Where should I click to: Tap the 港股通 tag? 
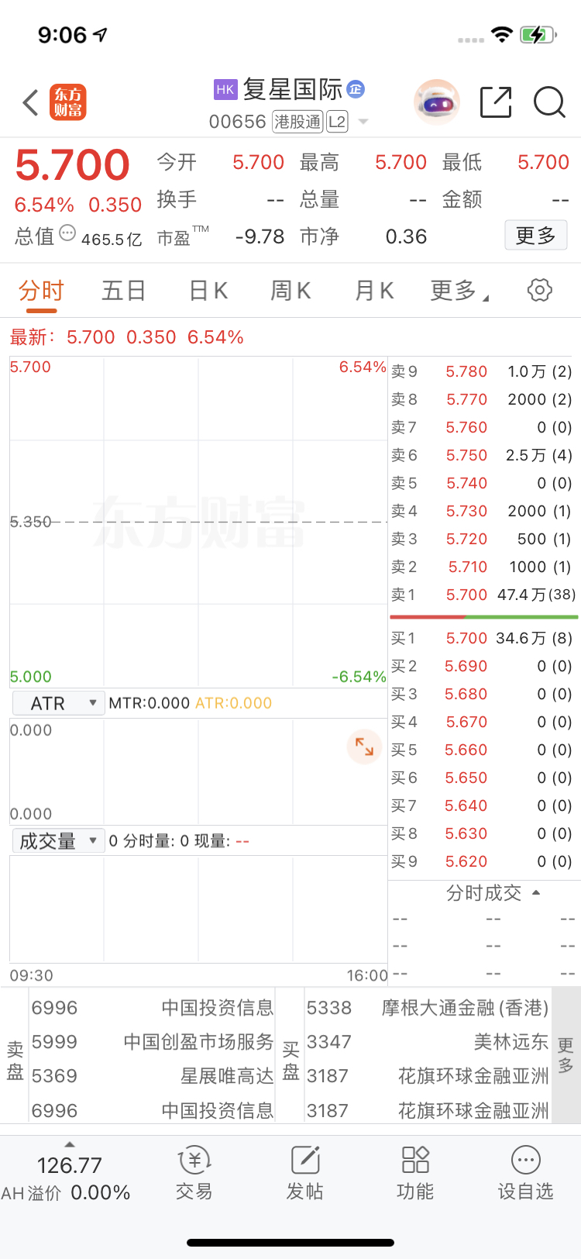tap(297, 122)
